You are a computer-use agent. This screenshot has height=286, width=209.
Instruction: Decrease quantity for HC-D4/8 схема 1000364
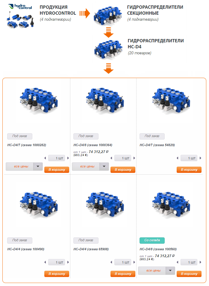point(111,158)
